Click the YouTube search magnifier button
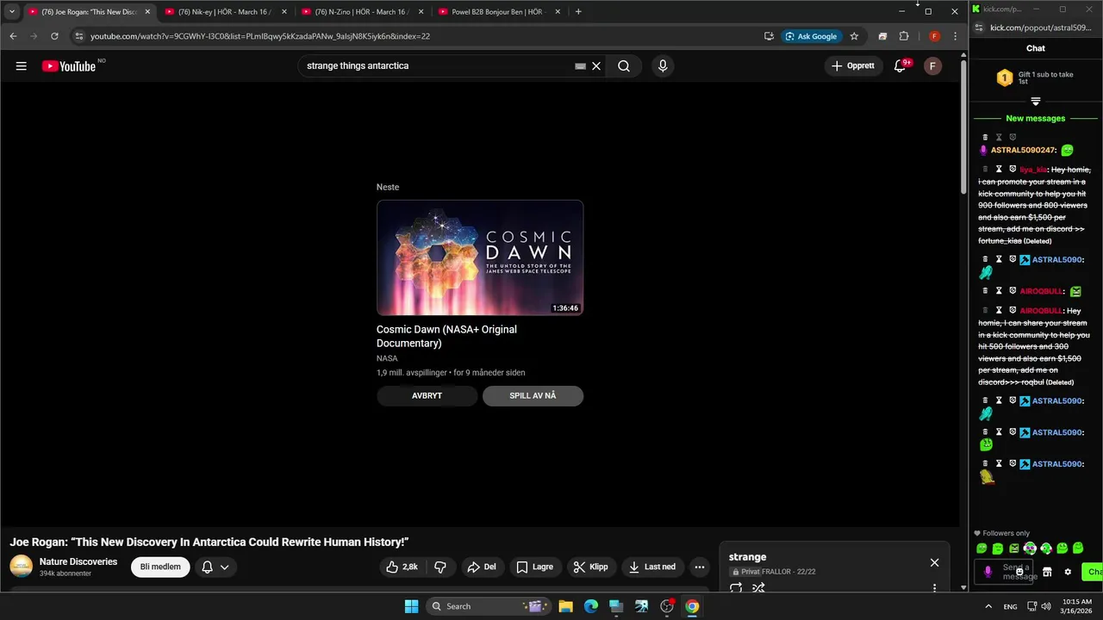The height and width of the screenshot is (620, 1103). click(624, 66)
